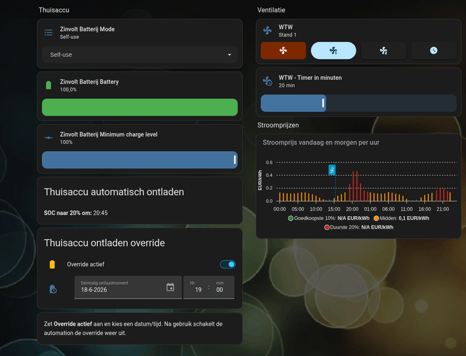The height and width of the screenshot is (356, 466).
Task: Click the 'Zinvolt Batterij Battery' title
Action: 89,82
